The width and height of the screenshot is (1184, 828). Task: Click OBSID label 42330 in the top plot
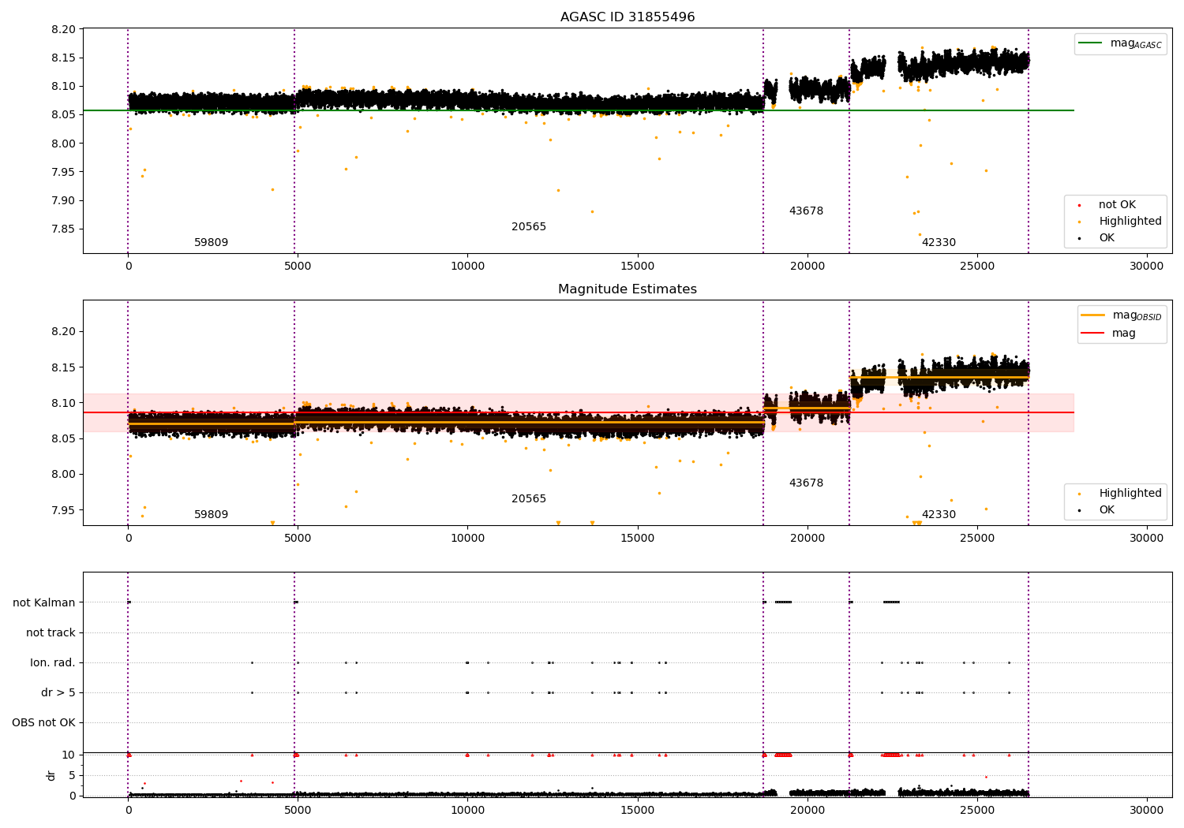point(939,243)
